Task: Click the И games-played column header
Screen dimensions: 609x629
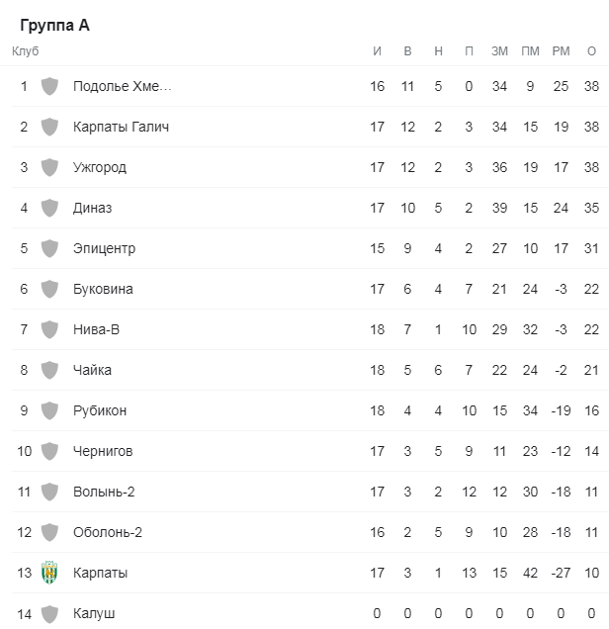Action: click(377, 51)
